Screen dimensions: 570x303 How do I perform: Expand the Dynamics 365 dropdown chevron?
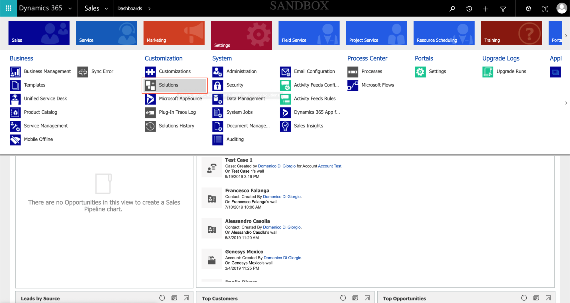(70, 9)
